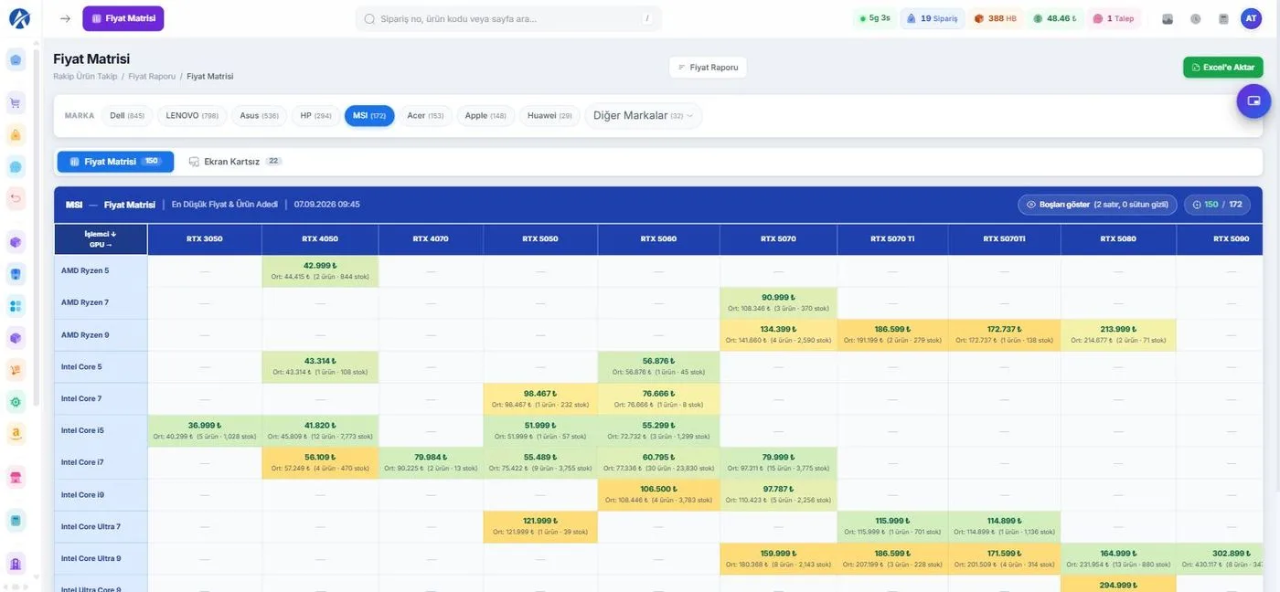Click the İşlemci / GPU header cell

(x=101, y=239)
